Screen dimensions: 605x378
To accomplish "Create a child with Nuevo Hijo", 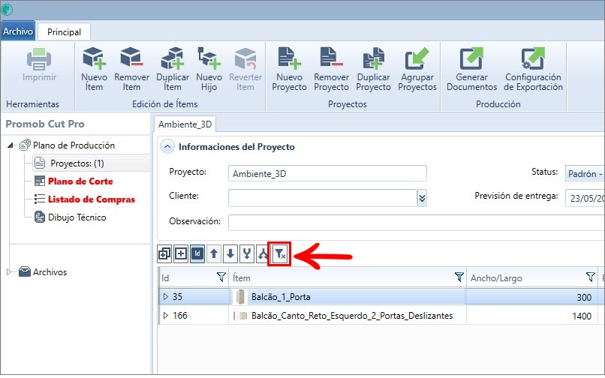I will [x=209, y=69].
